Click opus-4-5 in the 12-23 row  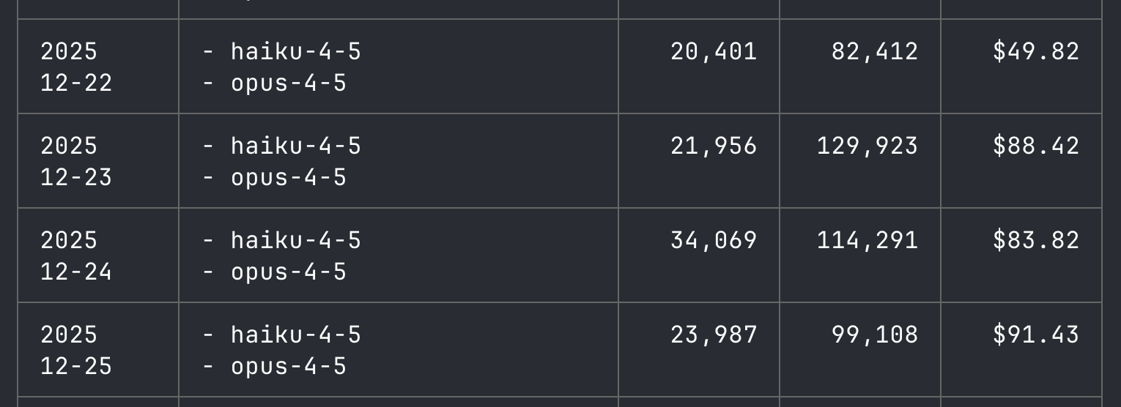(x=288, y=177)
